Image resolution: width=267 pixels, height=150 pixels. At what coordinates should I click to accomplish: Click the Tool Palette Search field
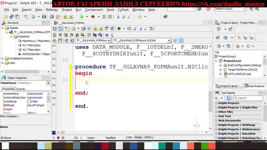(248, 98)
